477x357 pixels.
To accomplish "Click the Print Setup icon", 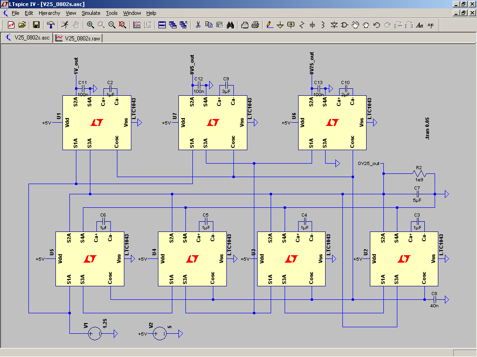I will click(245, 25).
